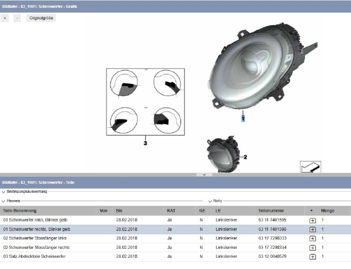
Task: Click the arrow icon at graphic corner
Action: pos(311,167)
